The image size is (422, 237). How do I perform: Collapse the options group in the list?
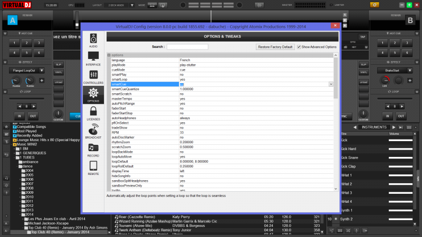pyautogui.click(x=109, y=55)
